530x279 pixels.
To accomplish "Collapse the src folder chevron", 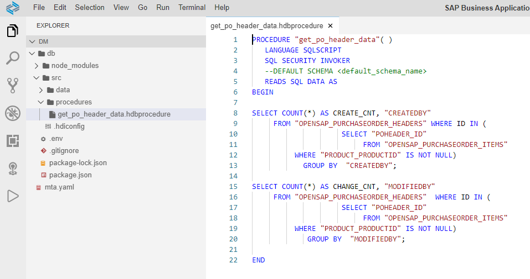I will click(x=37, y=78).
